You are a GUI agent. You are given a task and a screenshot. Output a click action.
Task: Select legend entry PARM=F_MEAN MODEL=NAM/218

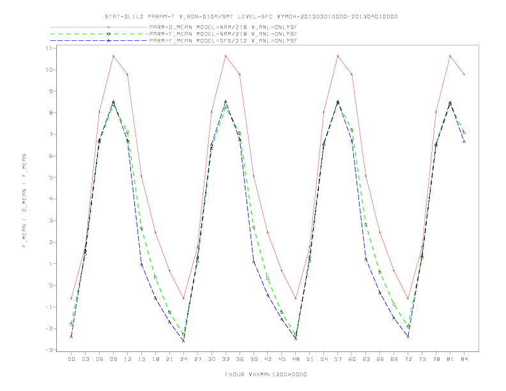[223, 34]
